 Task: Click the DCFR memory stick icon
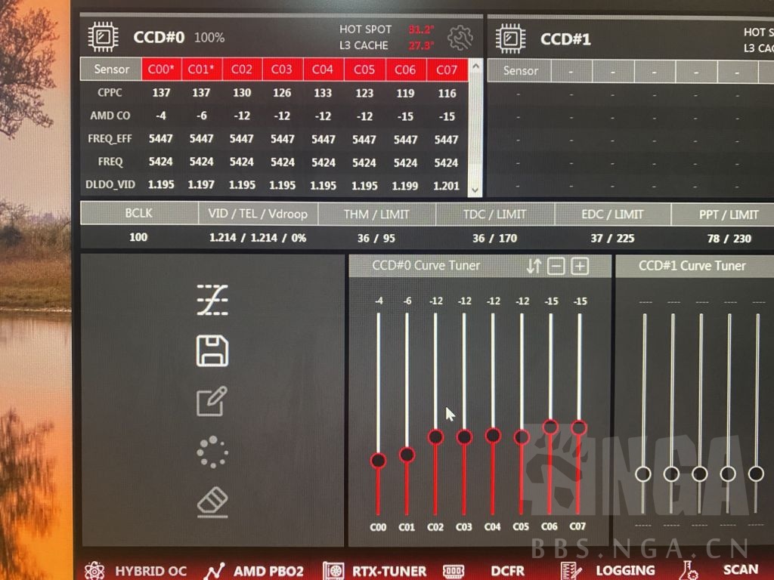pyautogui.click(x=454, y=570)
